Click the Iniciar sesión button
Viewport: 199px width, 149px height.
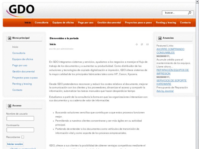(15, 144)
